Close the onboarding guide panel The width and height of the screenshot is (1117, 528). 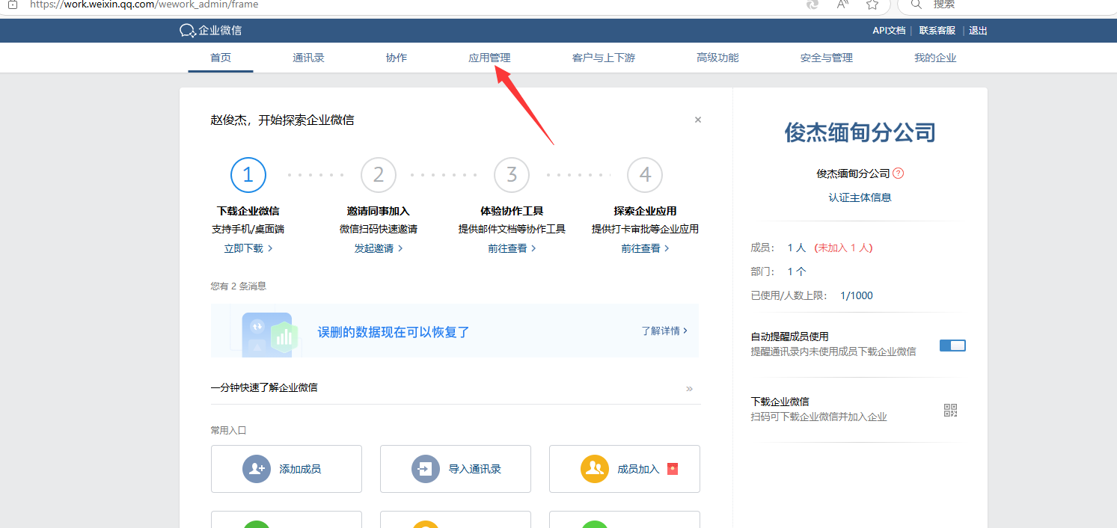[x=698, y=120]
